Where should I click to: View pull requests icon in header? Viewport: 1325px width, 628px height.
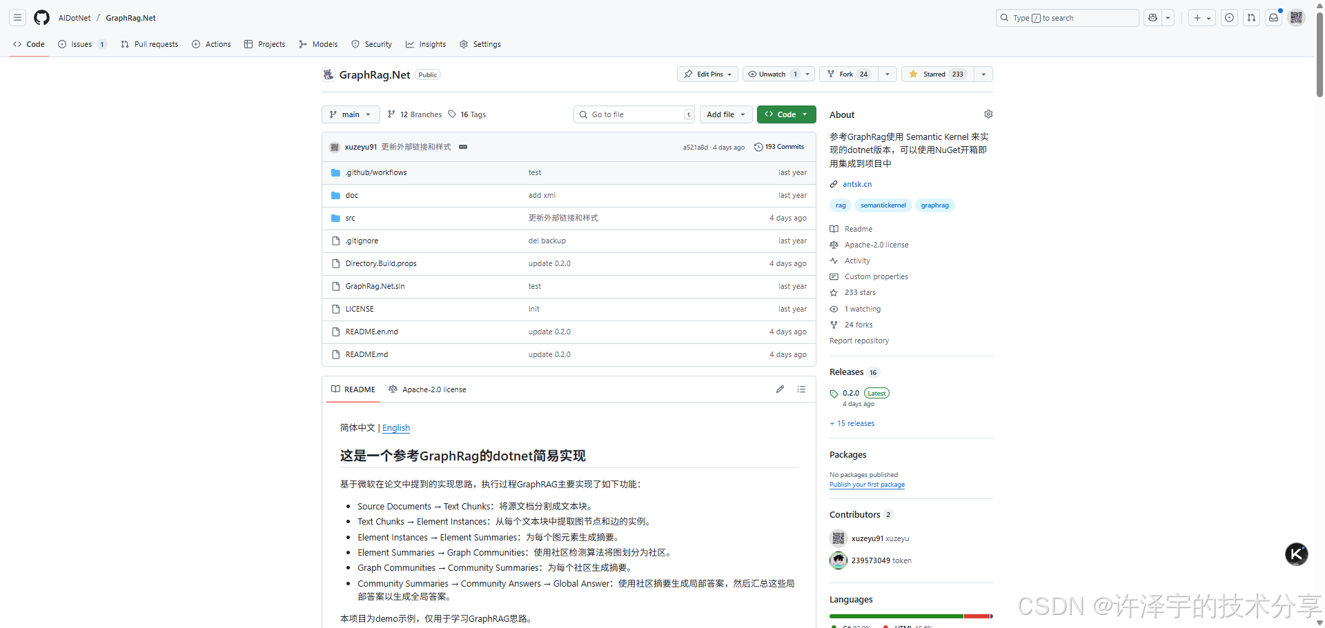1251,18
